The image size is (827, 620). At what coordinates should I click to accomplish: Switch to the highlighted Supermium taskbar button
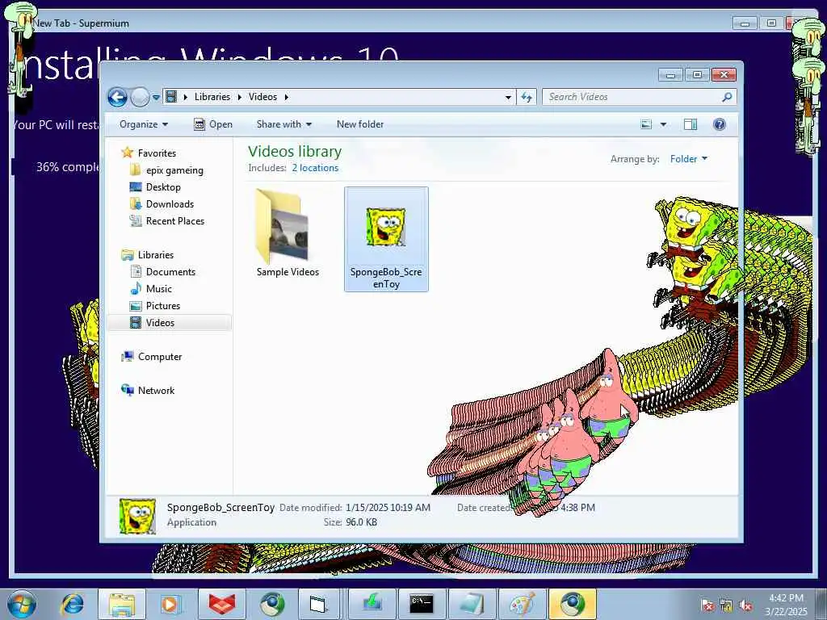[573, 604]
